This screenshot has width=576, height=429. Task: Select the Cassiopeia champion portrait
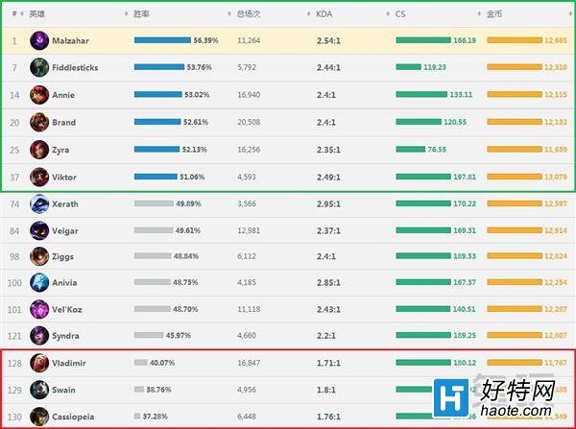pyautogui.click(x=39, y=417)
